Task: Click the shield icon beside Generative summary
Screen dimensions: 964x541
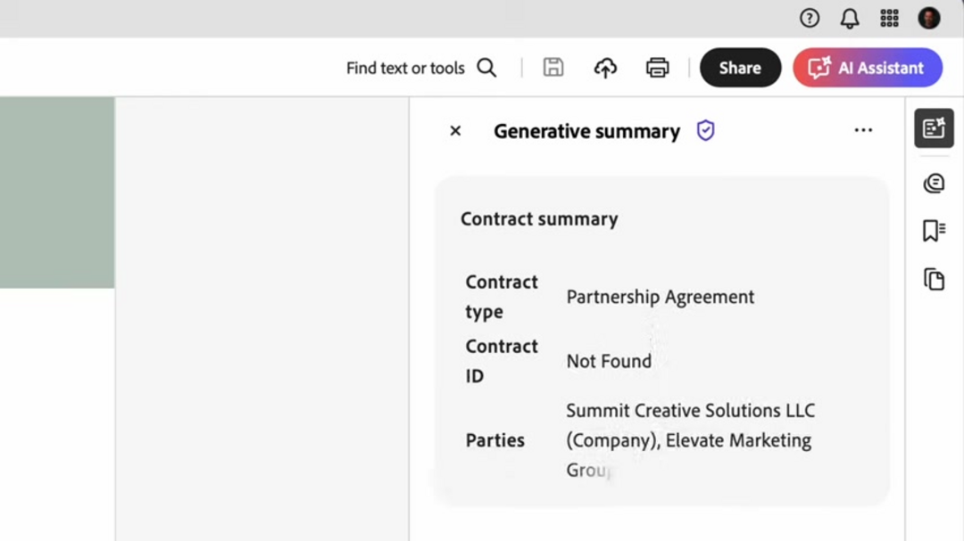Action: click(x=706, y=131)
